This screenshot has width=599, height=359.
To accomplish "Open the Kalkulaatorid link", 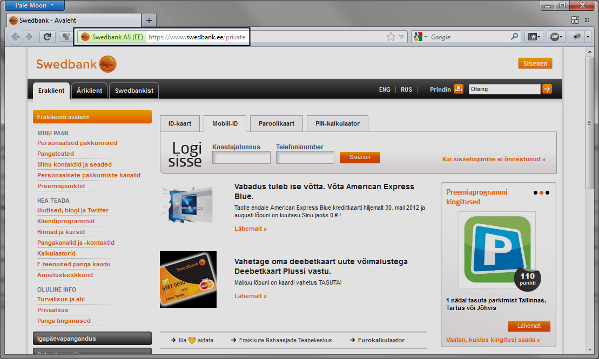I will [57, 253].
